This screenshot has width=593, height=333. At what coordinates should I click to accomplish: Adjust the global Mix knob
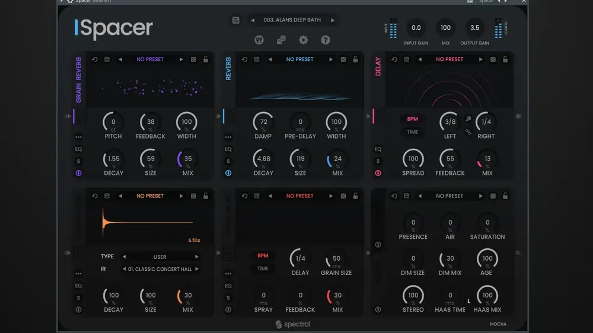[445, 28]
